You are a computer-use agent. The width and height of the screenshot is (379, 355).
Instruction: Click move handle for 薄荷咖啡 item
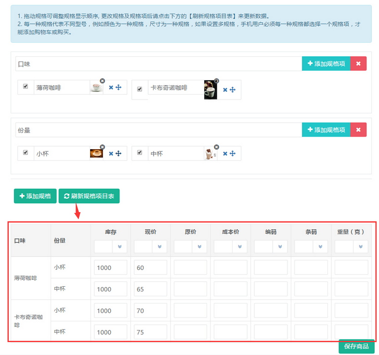pos(118,88)
